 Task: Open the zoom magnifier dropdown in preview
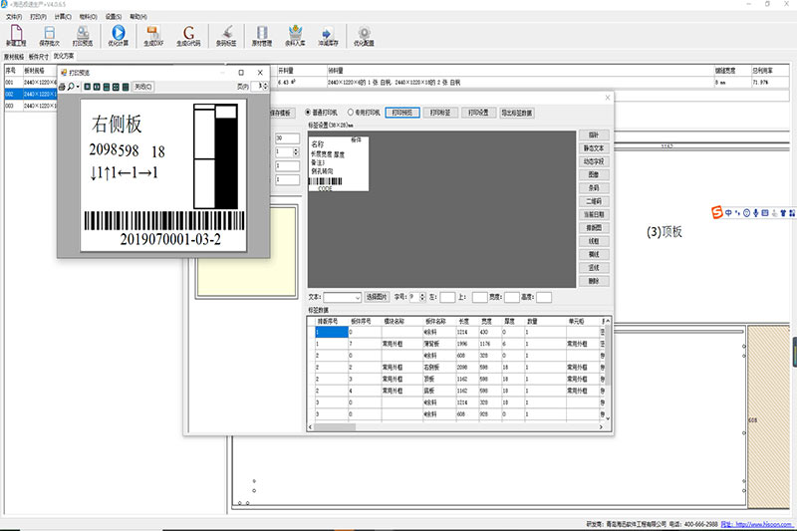pyautogui.click(x=76, y=88)
